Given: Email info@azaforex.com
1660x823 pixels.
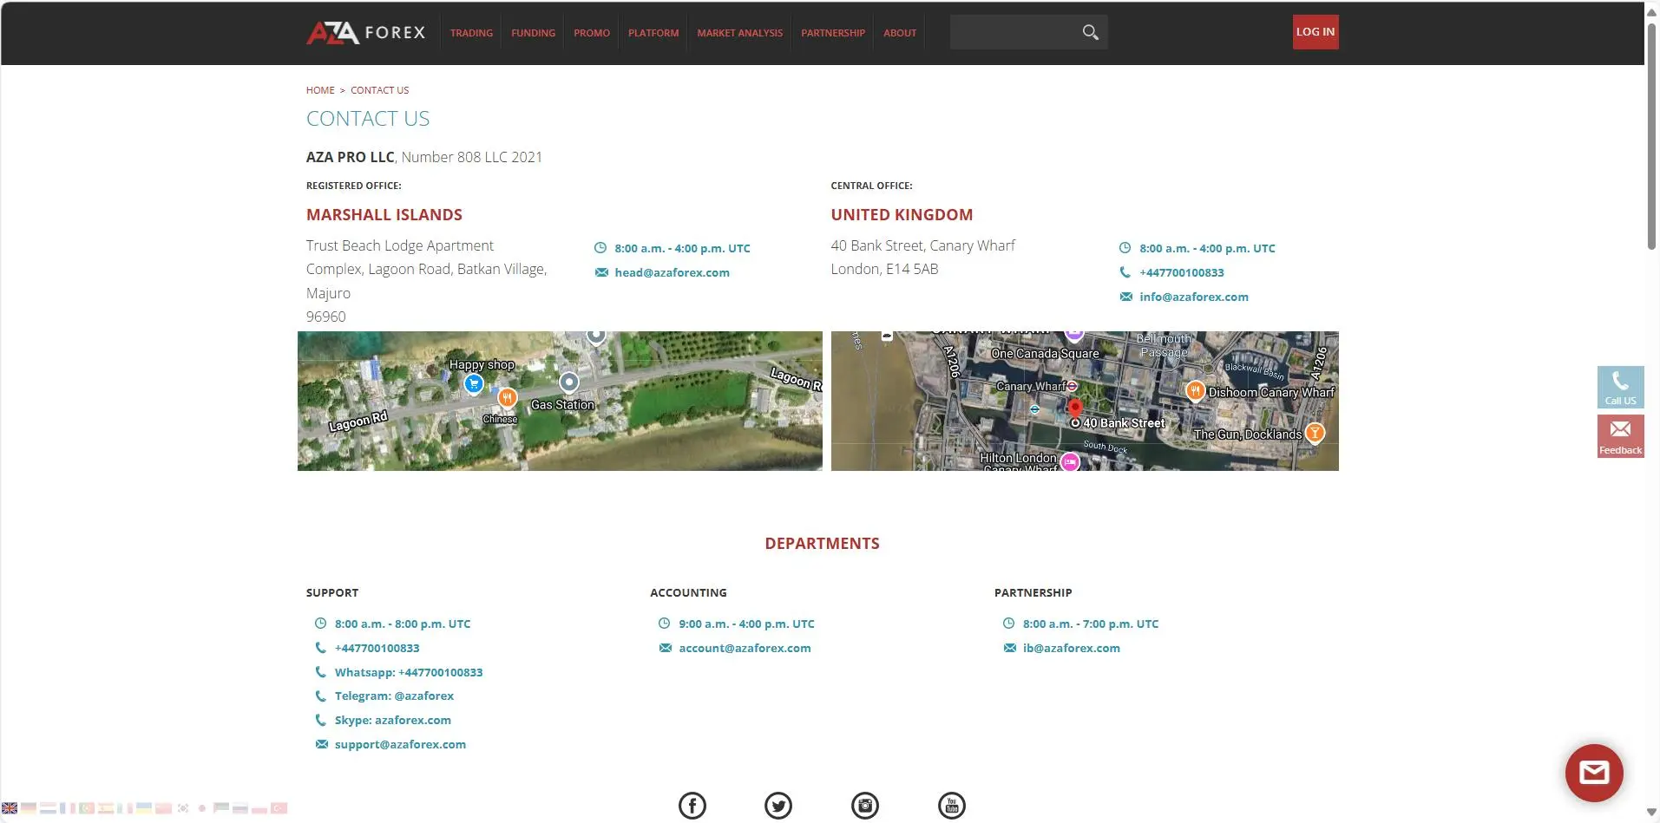Looking at the screenshot, I should (1194, 297).
